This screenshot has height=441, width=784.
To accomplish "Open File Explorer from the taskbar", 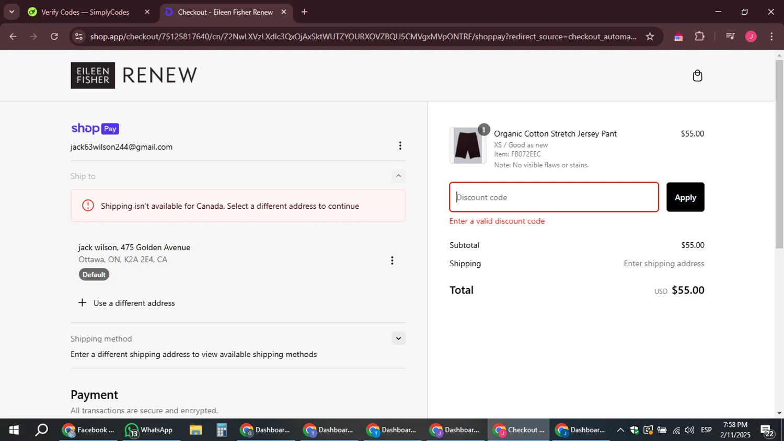I will (x=195, y=430).
